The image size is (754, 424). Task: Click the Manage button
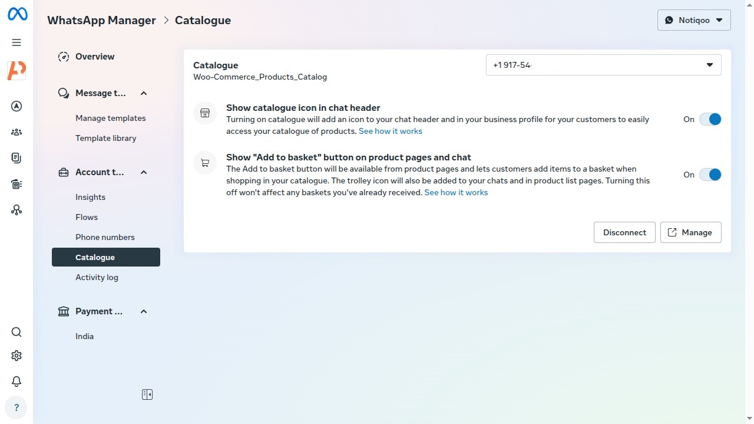click(690, 232)
